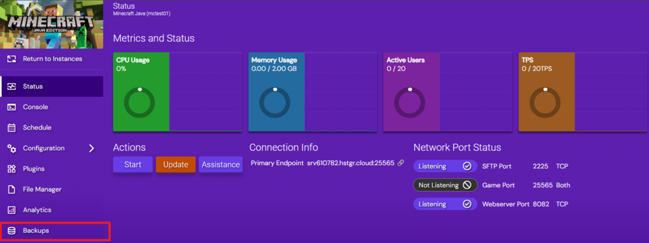Click the Schedule calendar icon
The width and height of the screenshot is (649, 243).
11,128
